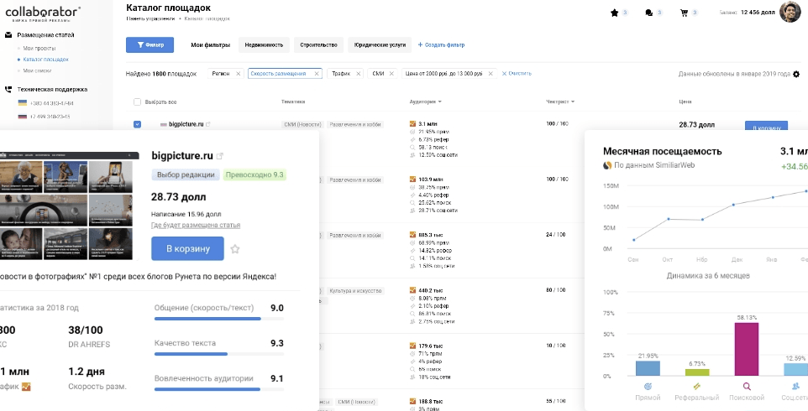Select the Строительство saved filter
Screen dimensions: 808x411
coord(318,44)
